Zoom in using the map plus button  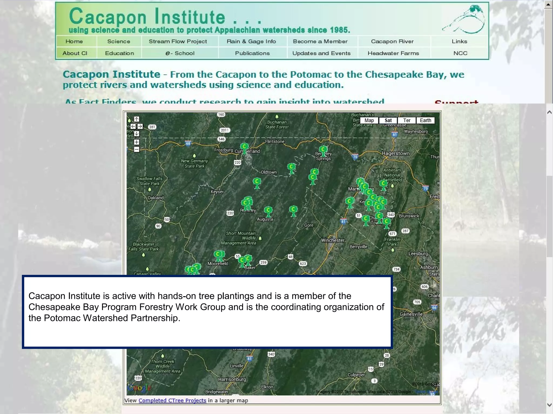(137, 142)
